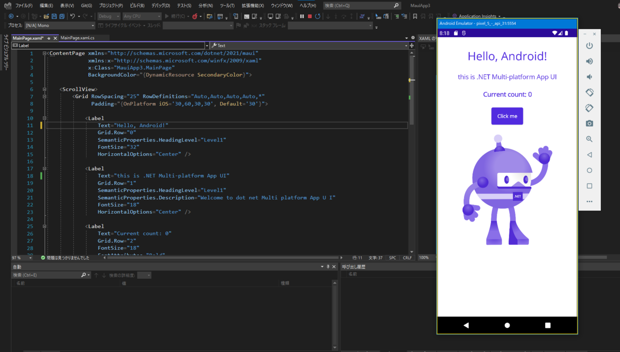This screenshot has width=620, height=352.
Task: Click 問題は見つかりませんでした status
Action: 65,258
